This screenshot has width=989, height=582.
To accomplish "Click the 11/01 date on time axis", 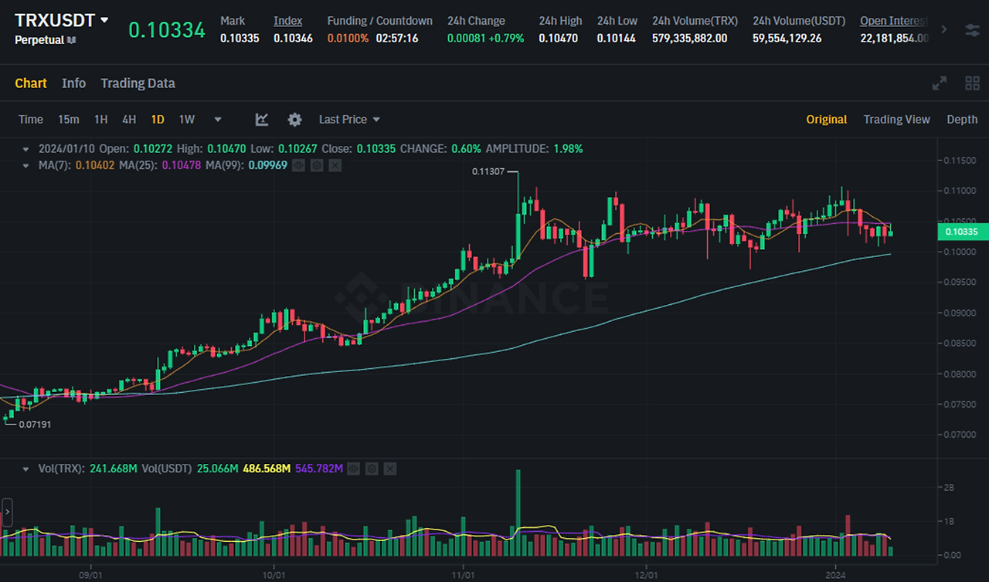I will click(463, 575).
